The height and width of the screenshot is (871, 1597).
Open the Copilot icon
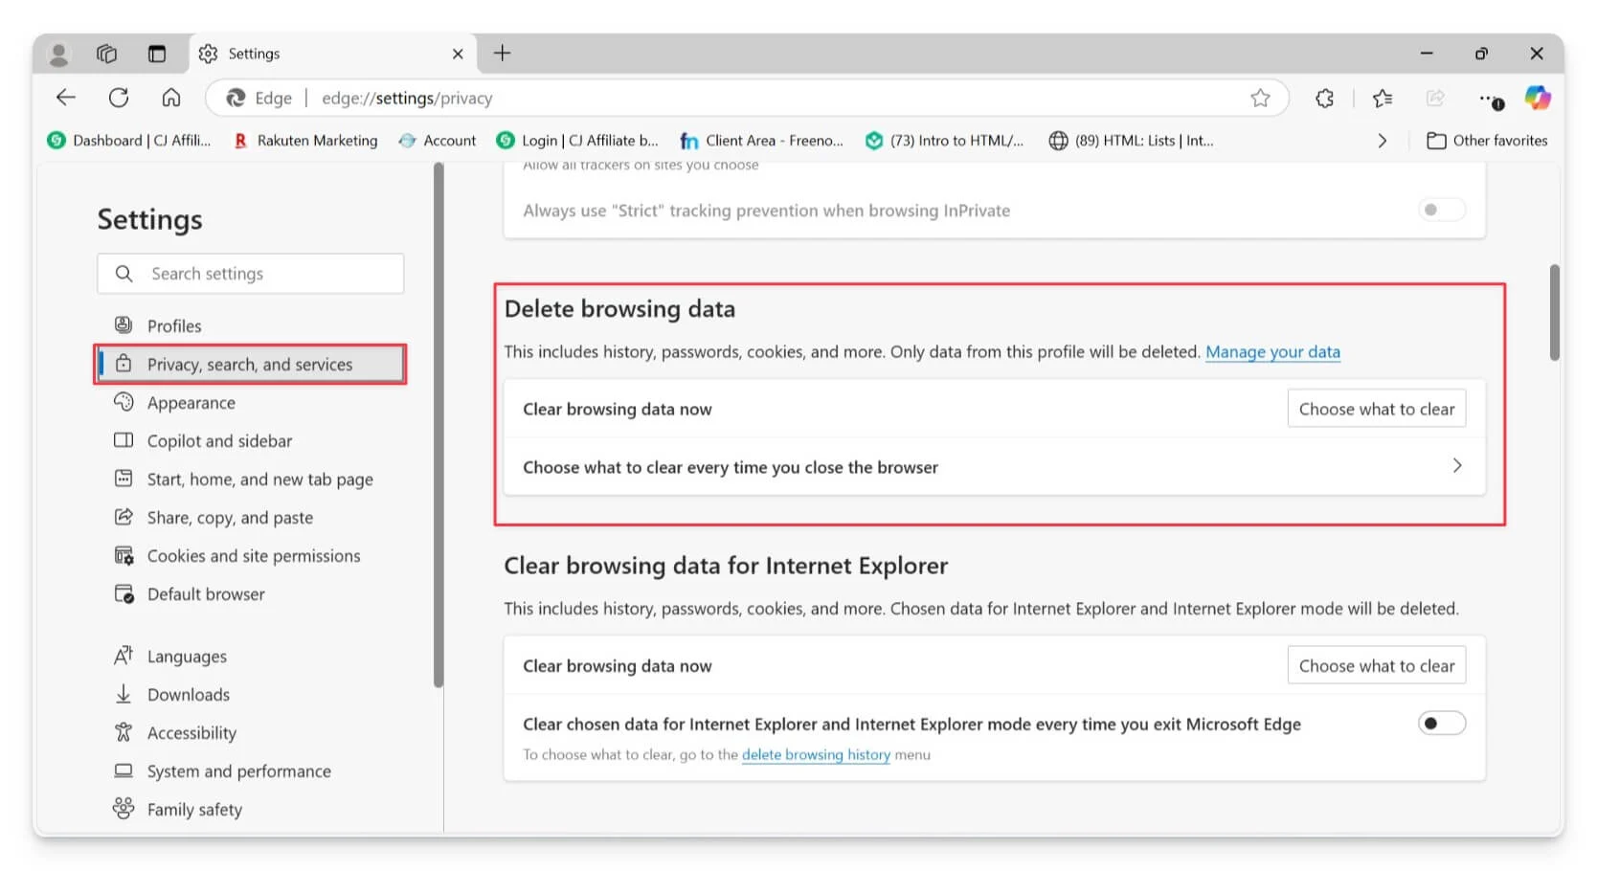pyautogui.click(x=1538, y=98)
